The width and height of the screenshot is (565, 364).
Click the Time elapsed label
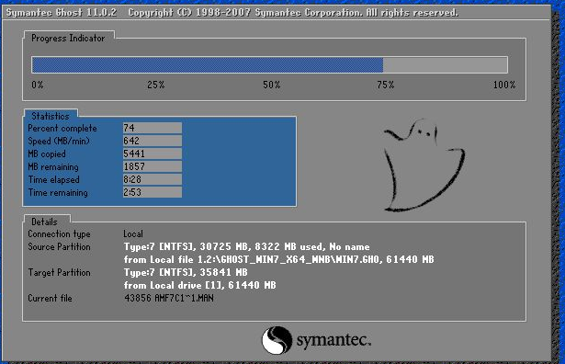(53, 179)
